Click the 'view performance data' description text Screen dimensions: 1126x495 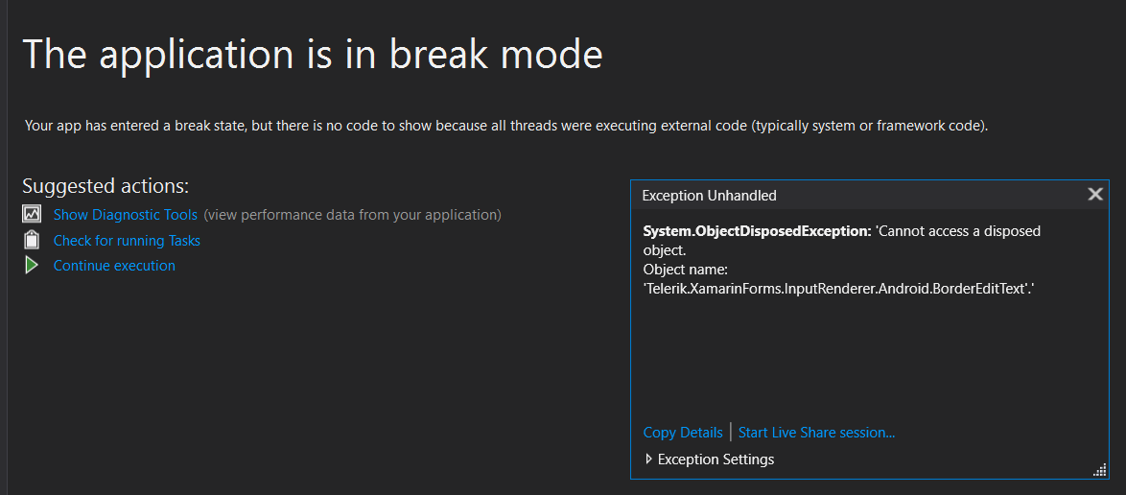pyautogui.click(x=352, y=215)
